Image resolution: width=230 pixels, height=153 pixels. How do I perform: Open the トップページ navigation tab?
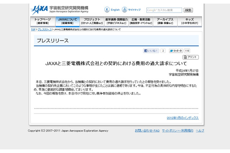click(43, 22)
